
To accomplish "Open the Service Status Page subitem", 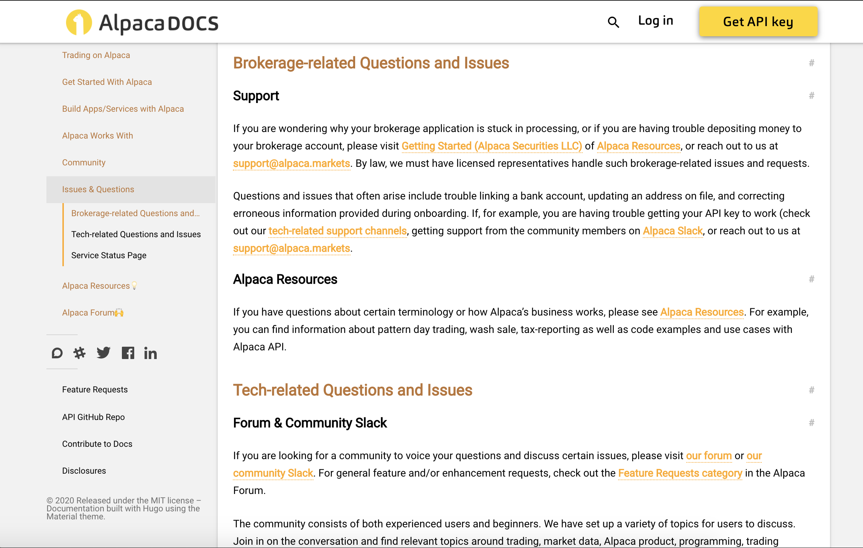I will [108, 255].
